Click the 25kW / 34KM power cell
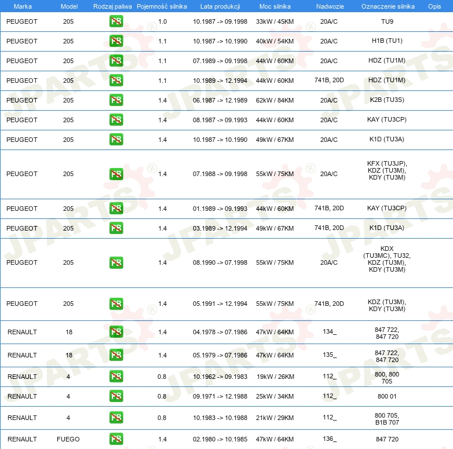Screen dimensions: 453x449 point(275,396)
